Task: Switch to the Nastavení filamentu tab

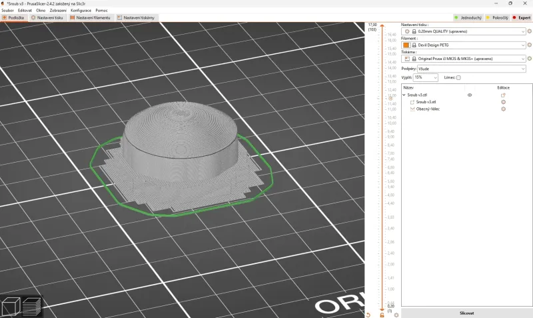Action: [91, 18]
